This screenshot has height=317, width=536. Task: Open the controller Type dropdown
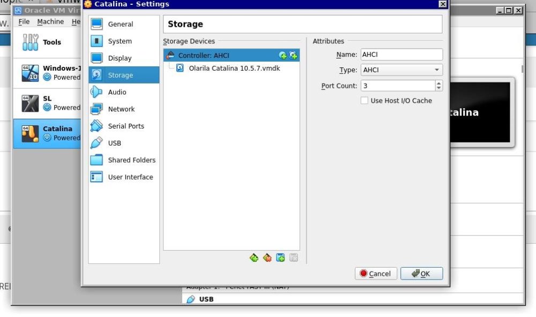click(401, 70)
